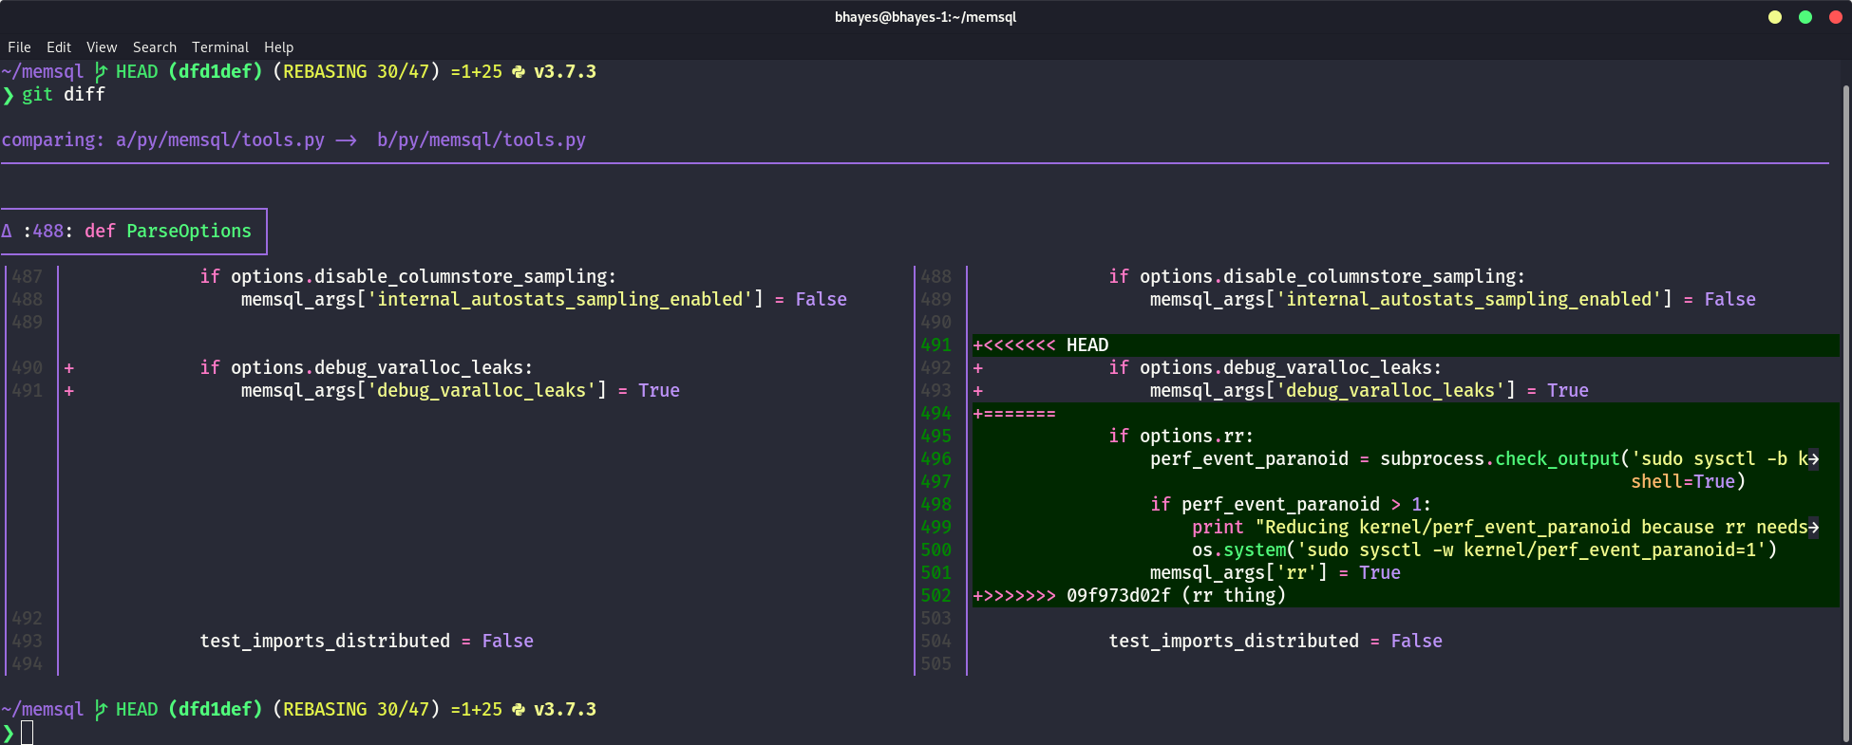Open the File menu
The height and width of the screenshot is (745, 1852).
pos(19,47)
